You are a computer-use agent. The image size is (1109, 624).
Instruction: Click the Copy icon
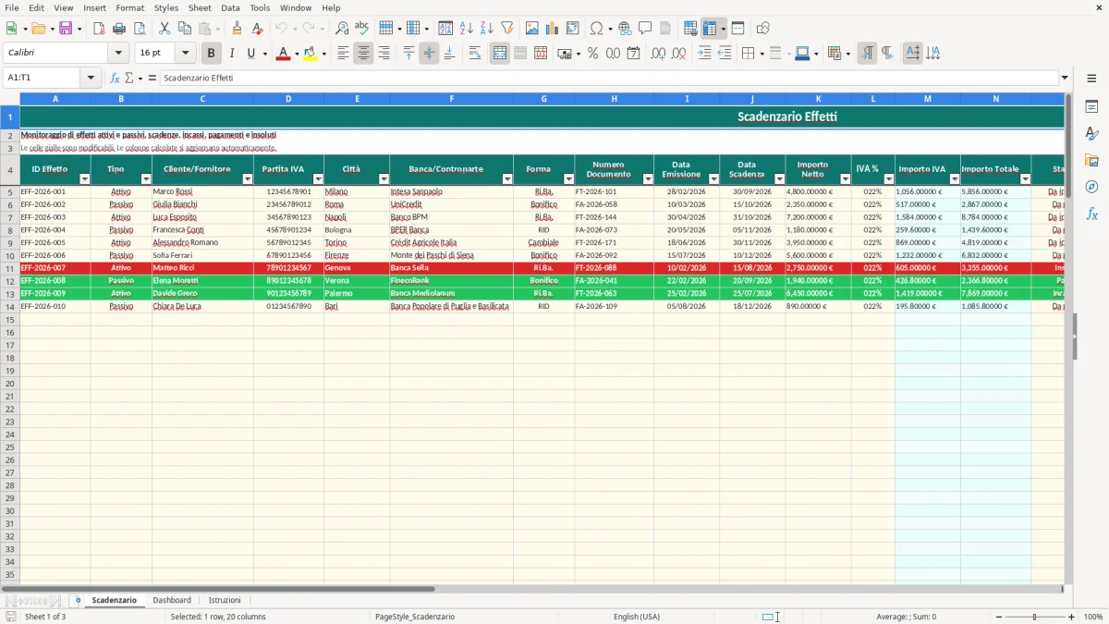coord(185,29)
